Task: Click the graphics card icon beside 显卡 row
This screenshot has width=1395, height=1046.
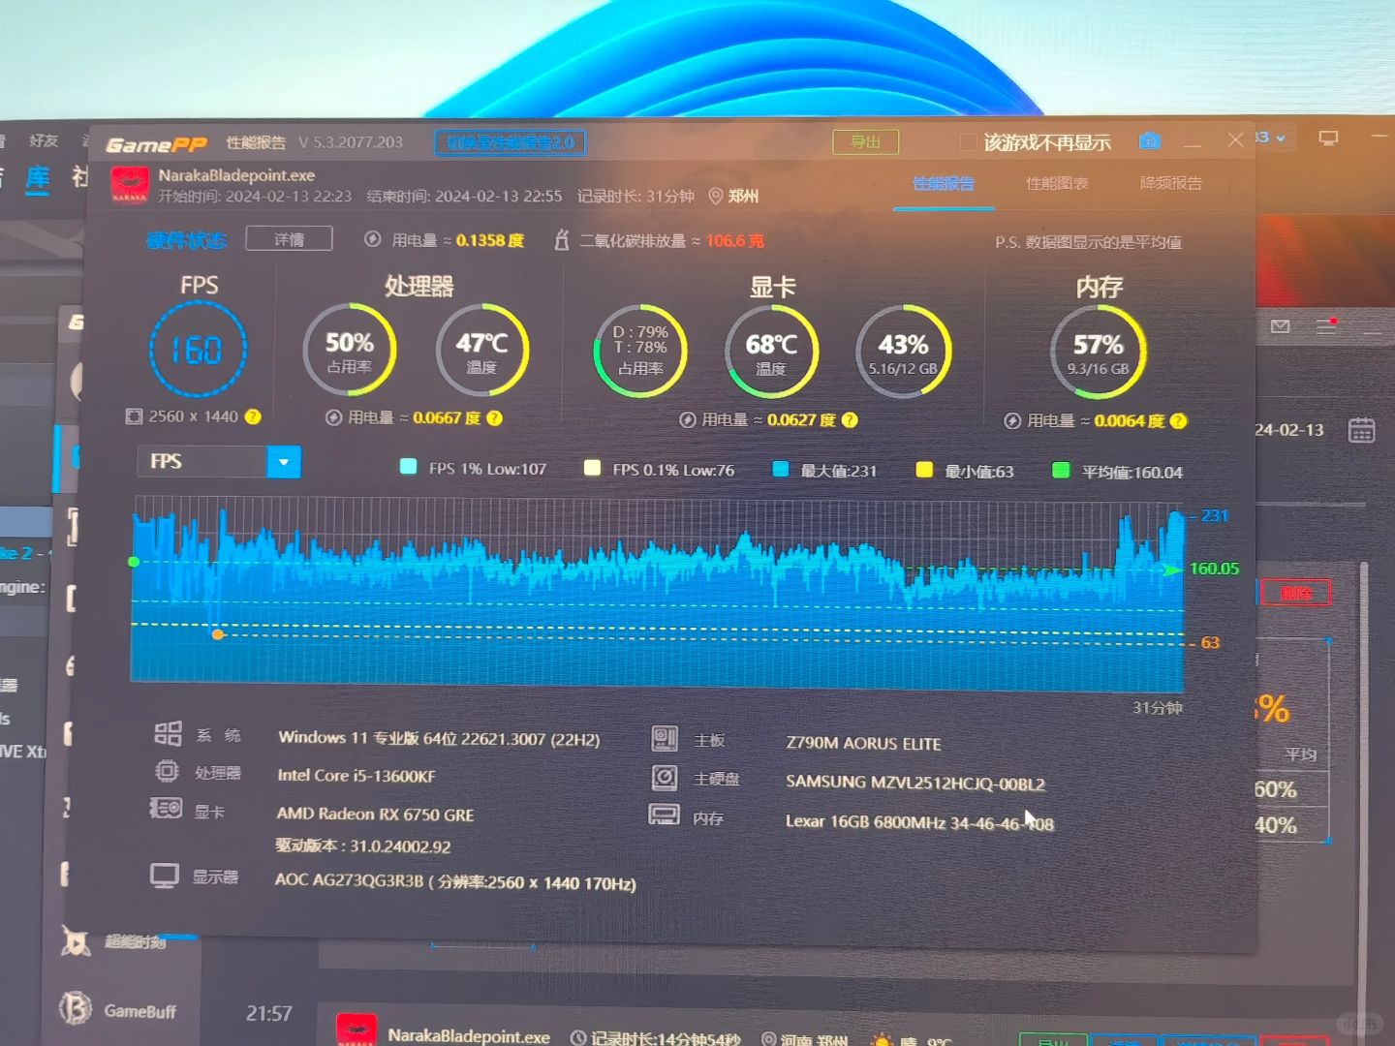Action: tap(166, 808)
